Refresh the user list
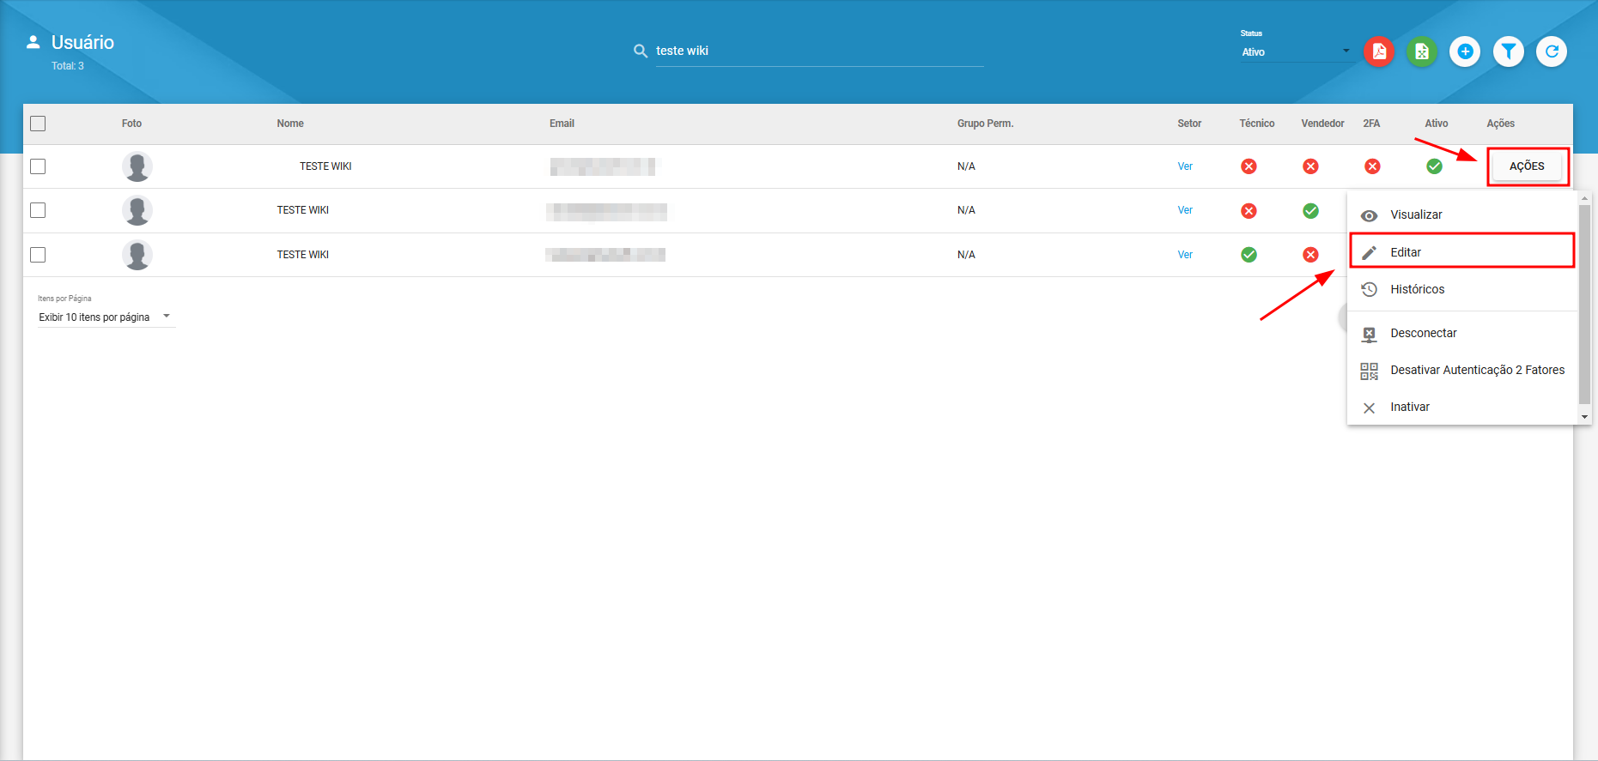 pos(1552,51)
